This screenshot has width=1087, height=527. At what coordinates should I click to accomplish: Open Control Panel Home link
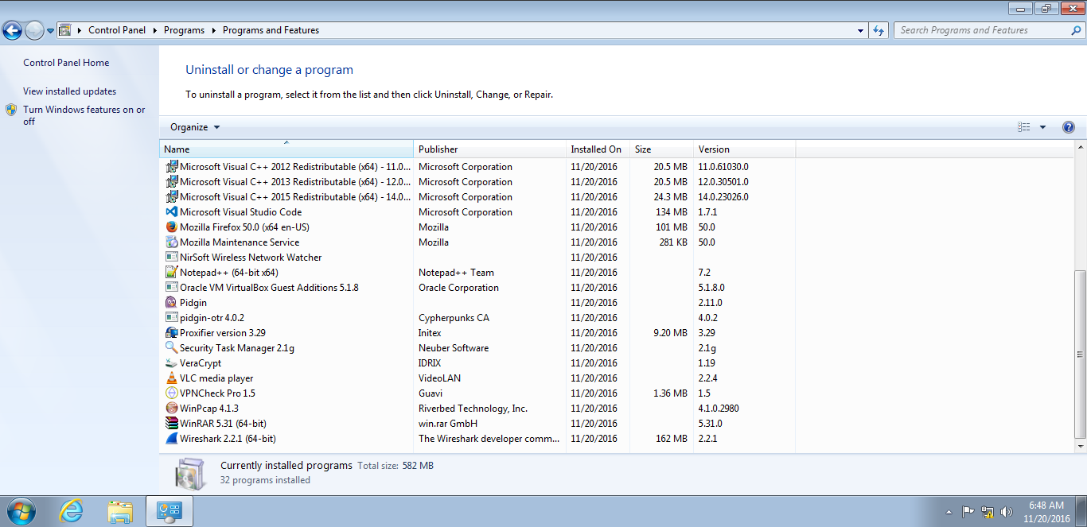(x=66, y=63)
